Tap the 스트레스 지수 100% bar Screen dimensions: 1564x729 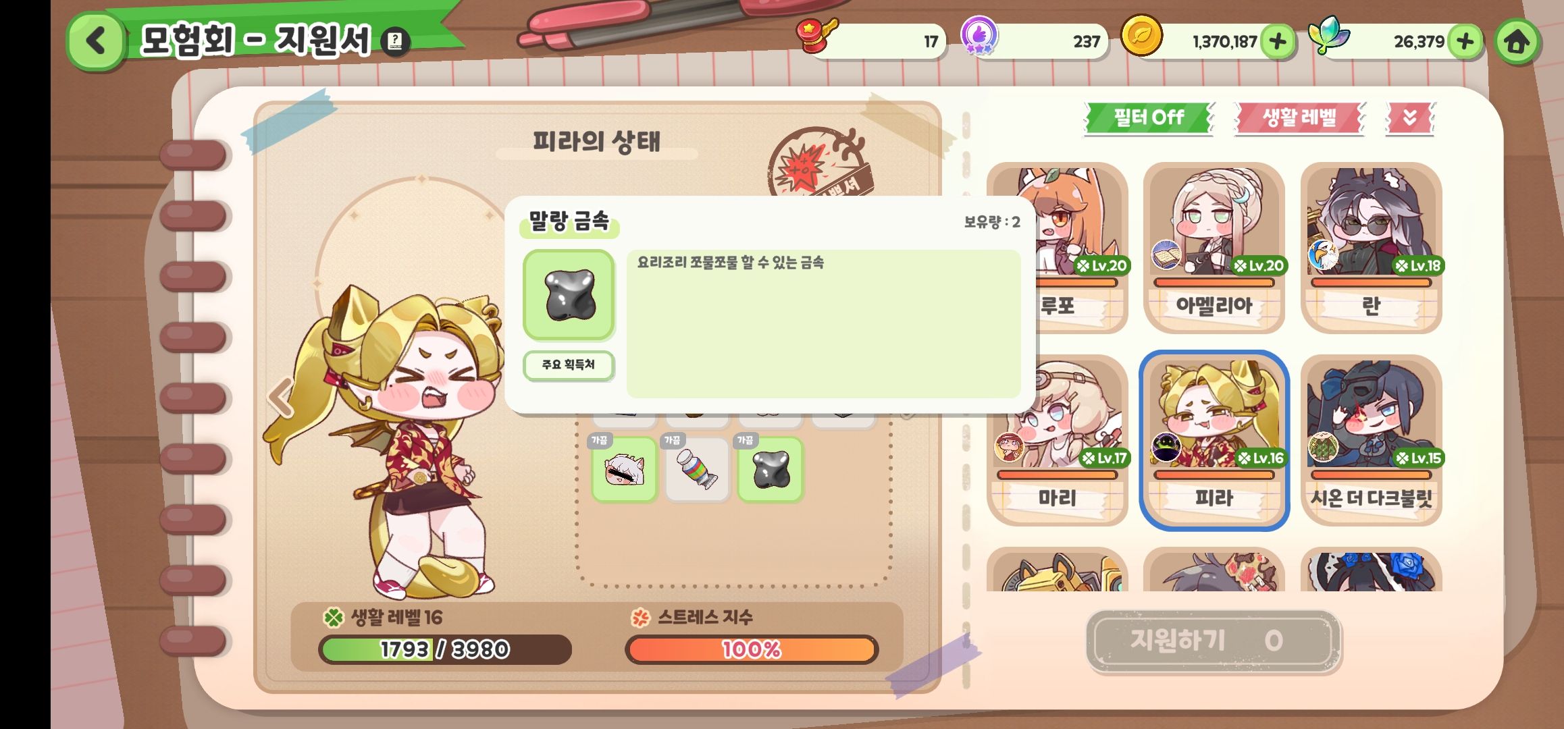(x=752, y=649)
